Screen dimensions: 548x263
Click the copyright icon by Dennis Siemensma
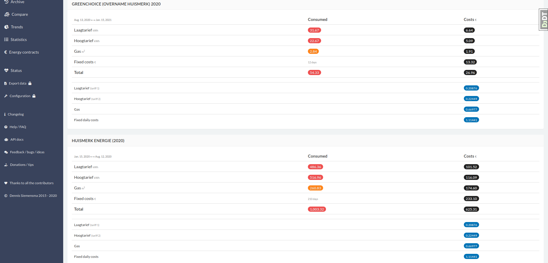tap(6, 196)
